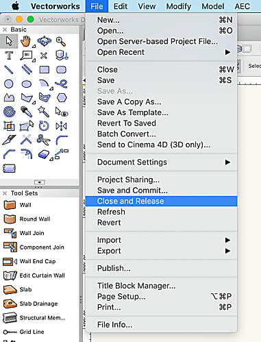Expand the Import submenu

[x=162, y=240]
